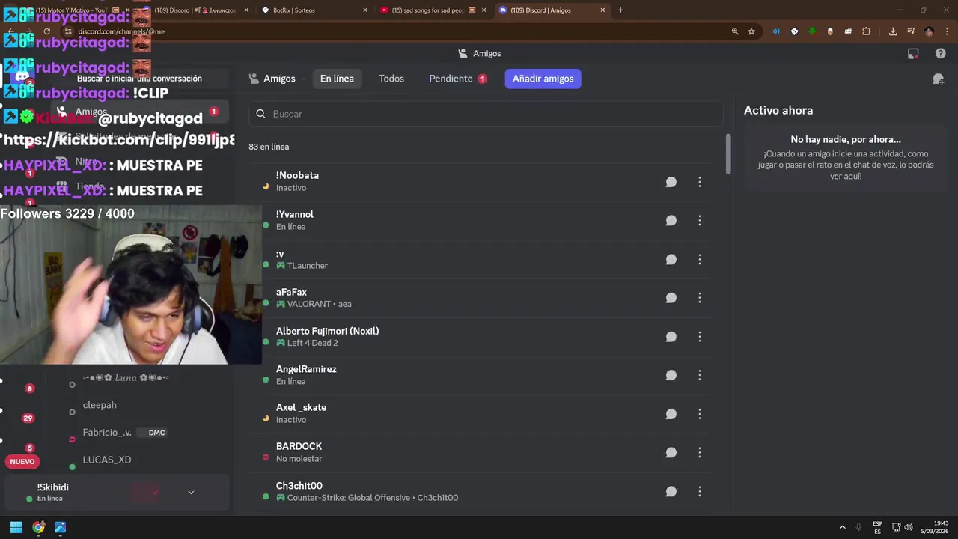This screenshot has height=539, width=958.
Task: Open more options for Ch3chit00
Action: (700, 492)
